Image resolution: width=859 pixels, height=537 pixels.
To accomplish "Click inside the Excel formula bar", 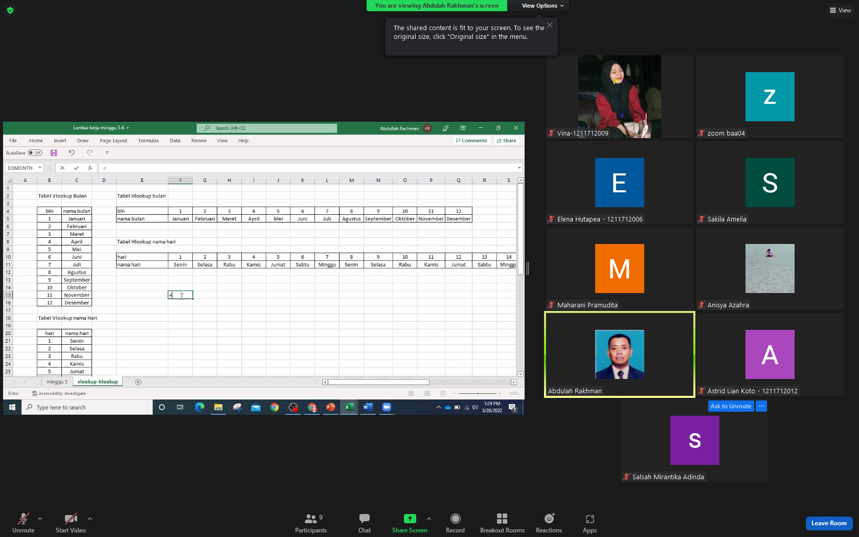I will point(308,168).
